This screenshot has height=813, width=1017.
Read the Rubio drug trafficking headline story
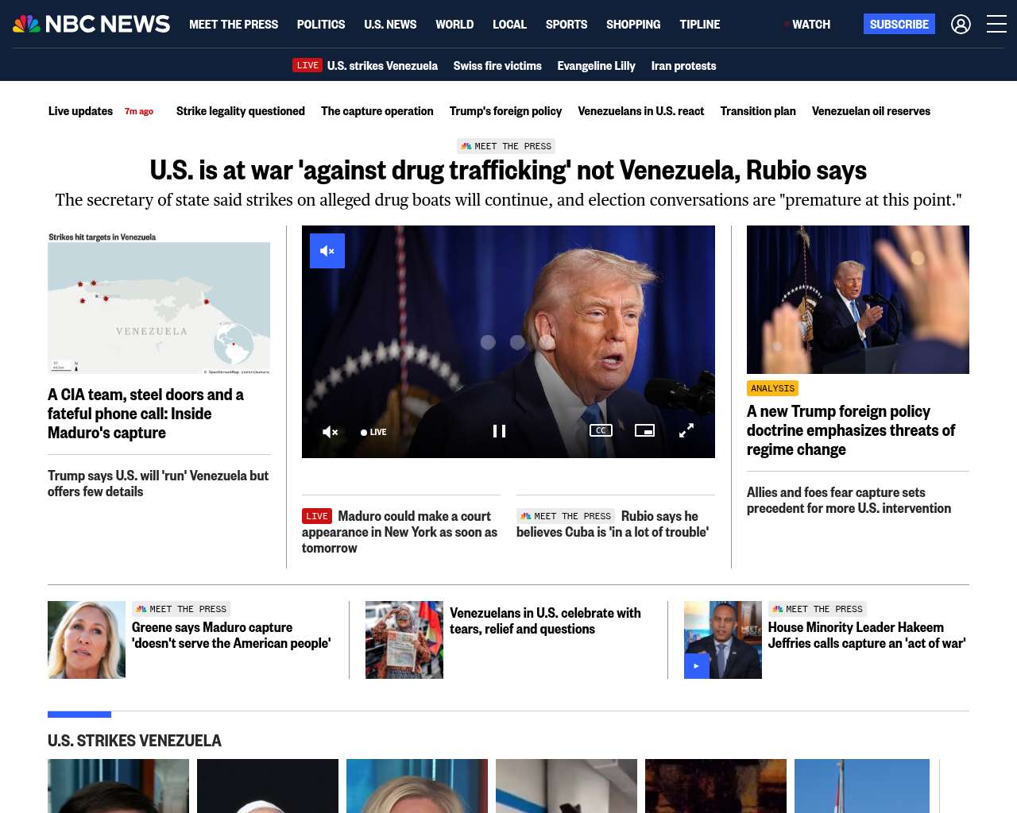pos(508,170)
